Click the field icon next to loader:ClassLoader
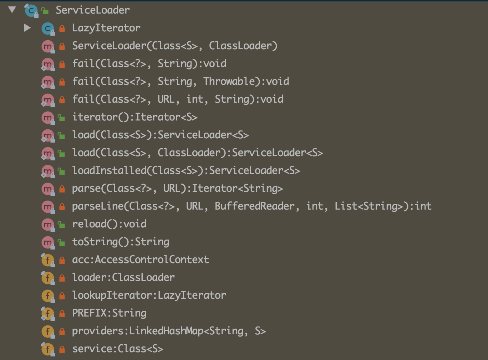The width and height of the screenshot is (488, 360). tap(48, 277)
